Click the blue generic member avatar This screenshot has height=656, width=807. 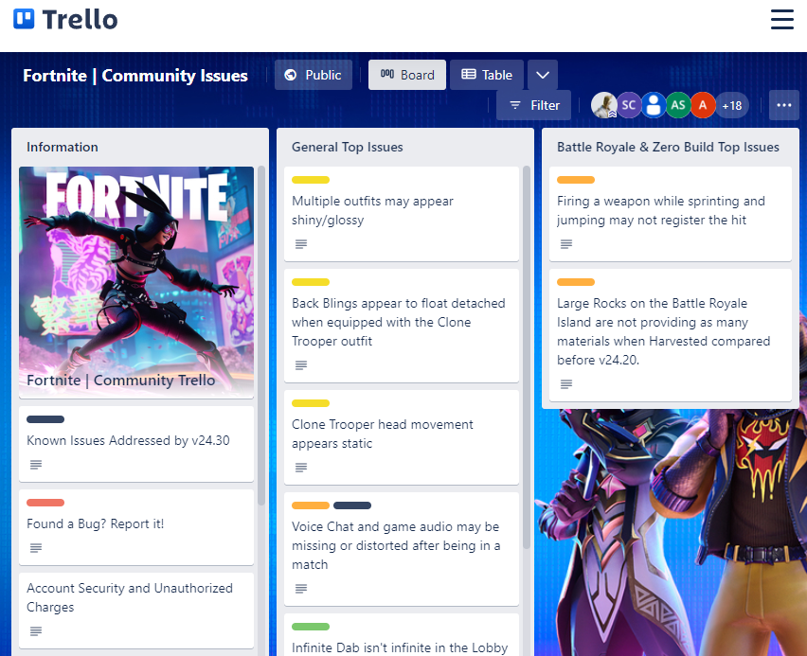coord(654,105)
